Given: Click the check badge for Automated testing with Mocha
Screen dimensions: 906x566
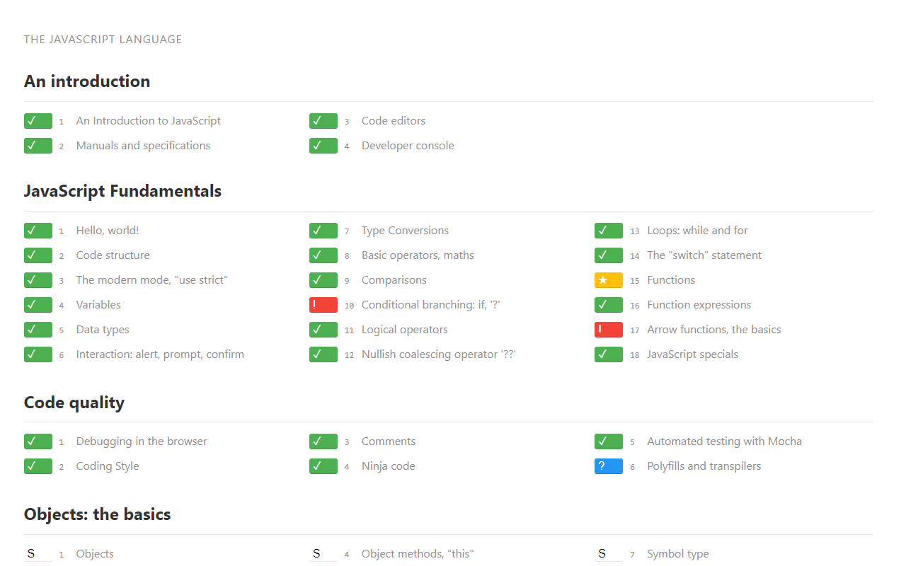Looking at the screenshot, I should click(609, 441).
